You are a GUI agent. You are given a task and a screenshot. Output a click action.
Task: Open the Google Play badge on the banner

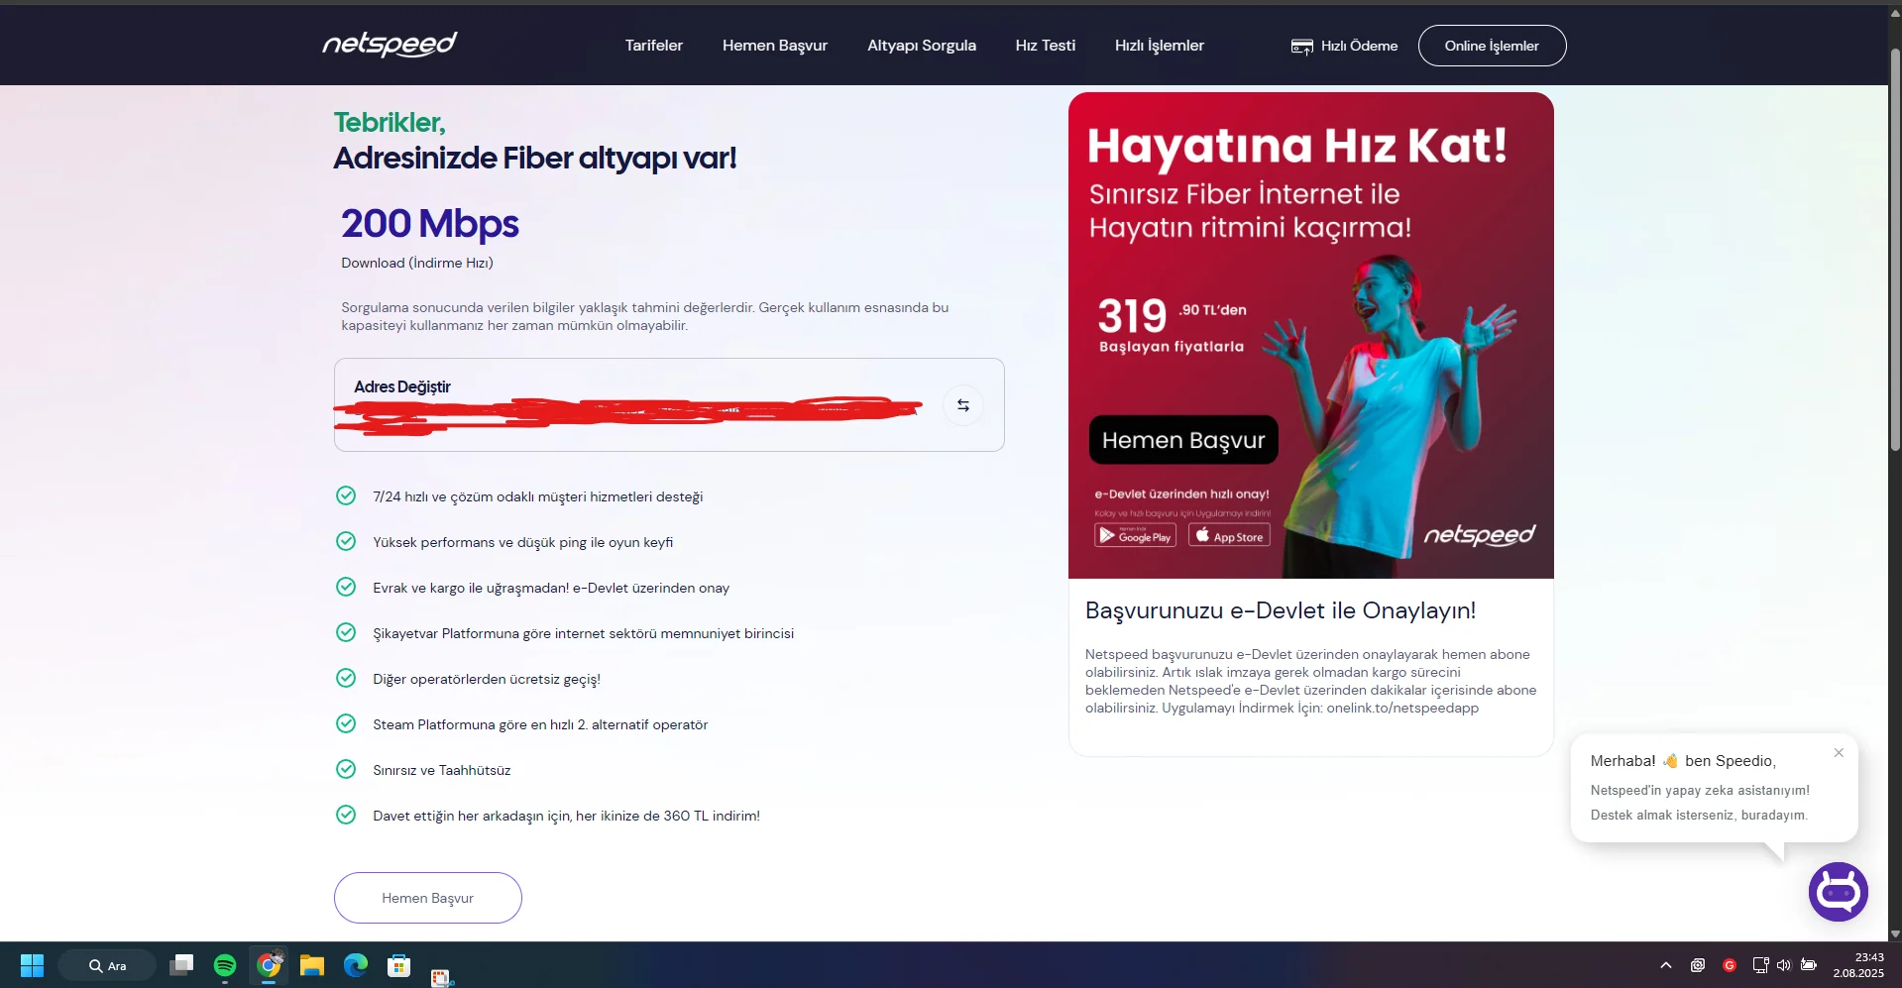pos(1135,536)
